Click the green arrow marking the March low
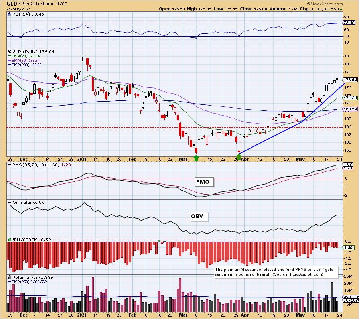This screenshot has height=319, width=359. point(196,158)
